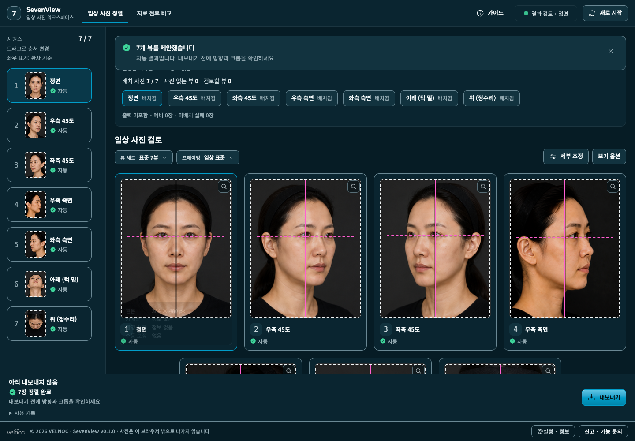The width and height of the screenshot is (635, 441).
Task: Click the SevenView logo badge
Action: coord(14,13)
